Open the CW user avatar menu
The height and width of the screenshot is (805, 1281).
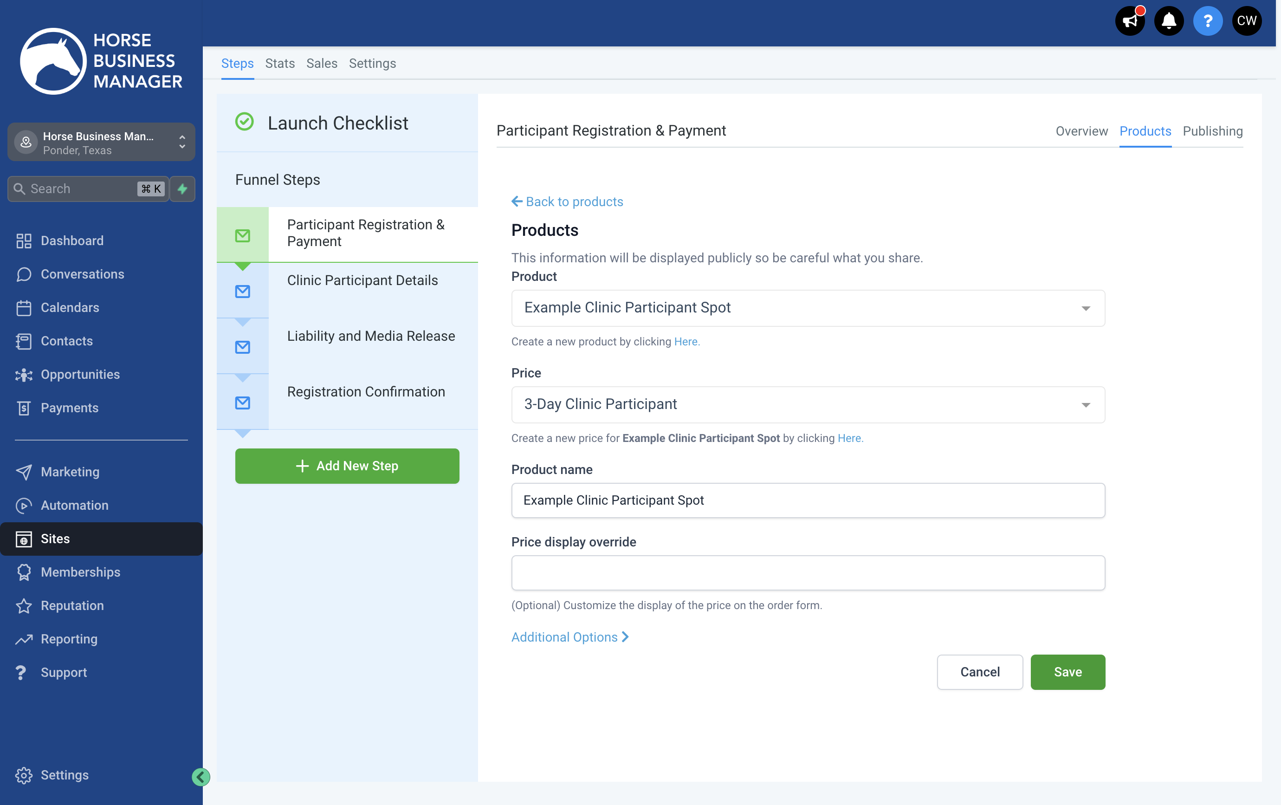tap(1246, 21)
